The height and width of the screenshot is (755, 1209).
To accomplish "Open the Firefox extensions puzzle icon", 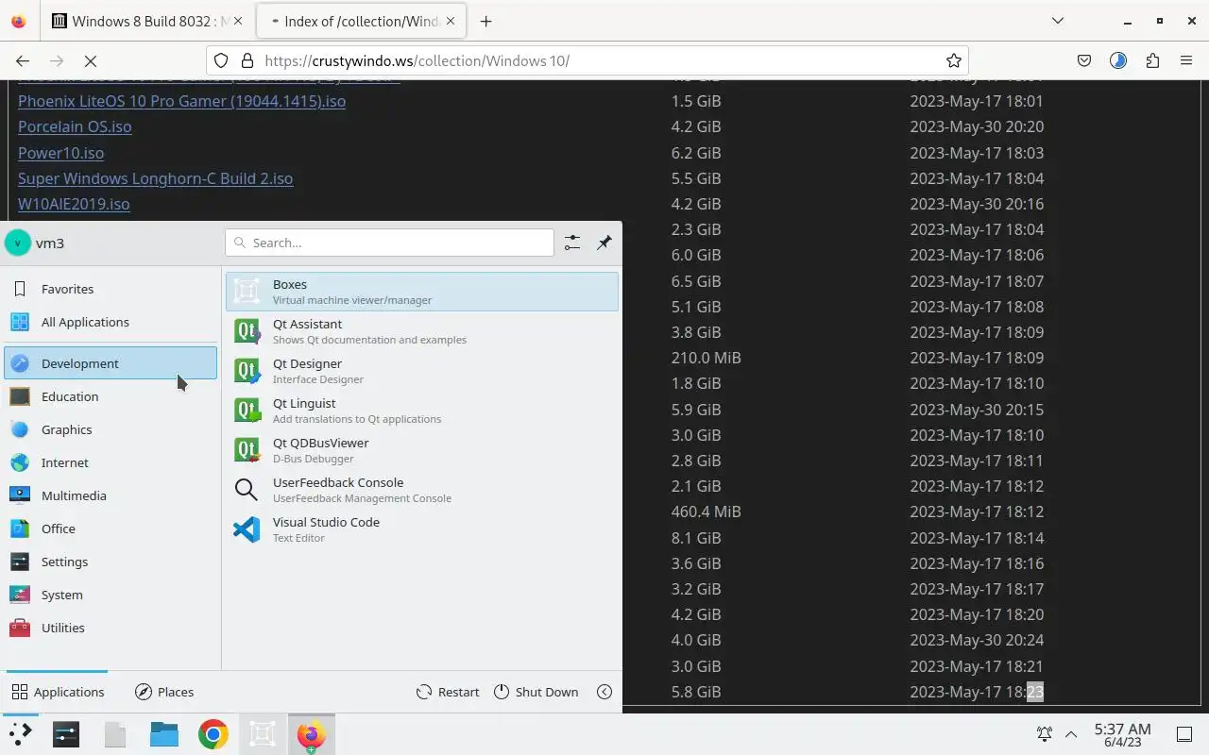I will tap(1152, 60).
